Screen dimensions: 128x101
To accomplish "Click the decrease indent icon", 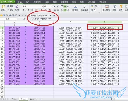I will [x=55, y=10].
